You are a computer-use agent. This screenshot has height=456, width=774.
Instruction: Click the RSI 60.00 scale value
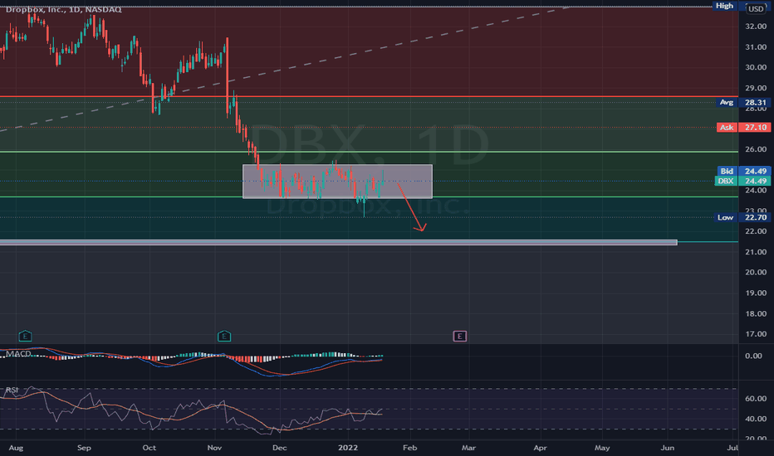coord(755,398)
